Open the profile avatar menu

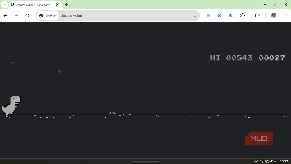point(274,16)
